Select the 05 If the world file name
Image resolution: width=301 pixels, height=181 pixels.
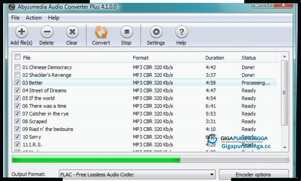(x=38, y=98)
